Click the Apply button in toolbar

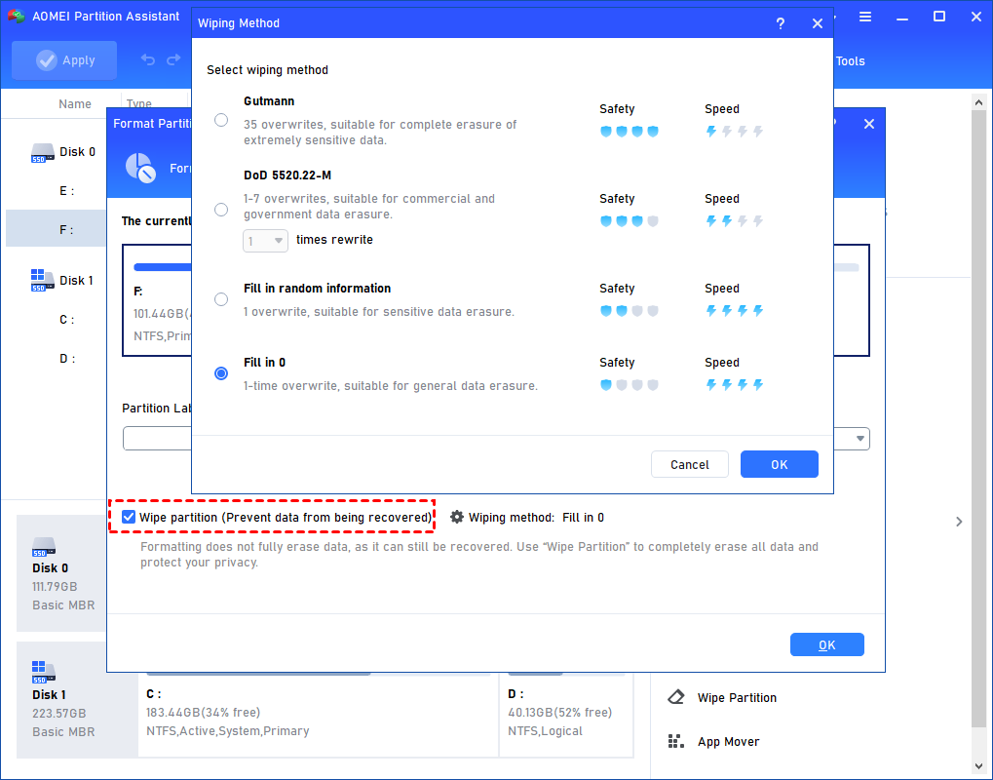[64, 60]
